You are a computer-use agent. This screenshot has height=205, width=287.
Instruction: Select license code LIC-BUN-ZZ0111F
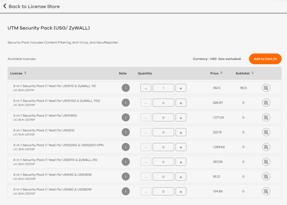[24, 90]
